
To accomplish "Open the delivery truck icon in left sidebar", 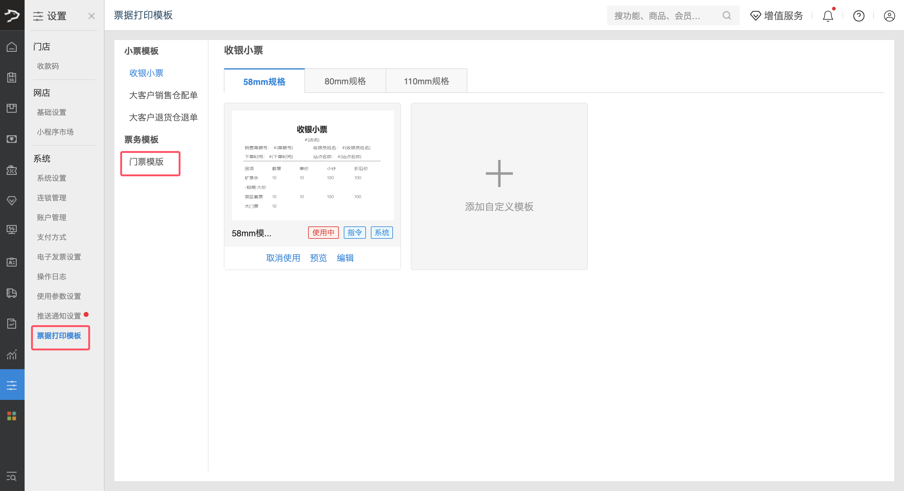I will point(12,293).
